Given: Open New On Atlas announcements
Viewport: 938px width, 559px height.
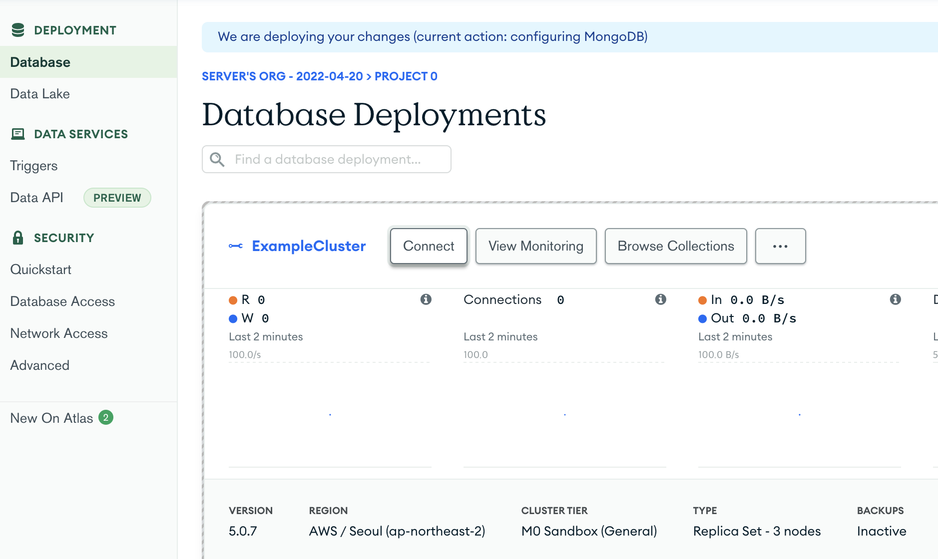Looking at the screenshot, I should click(x=52, y=418).
